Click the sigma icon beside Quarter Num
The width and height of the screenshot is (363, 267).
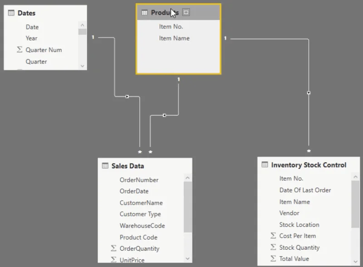(20, 49)
